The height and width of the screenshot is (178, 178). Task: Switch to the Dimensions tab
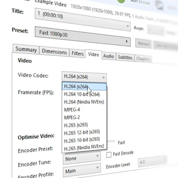pos(54,52)
